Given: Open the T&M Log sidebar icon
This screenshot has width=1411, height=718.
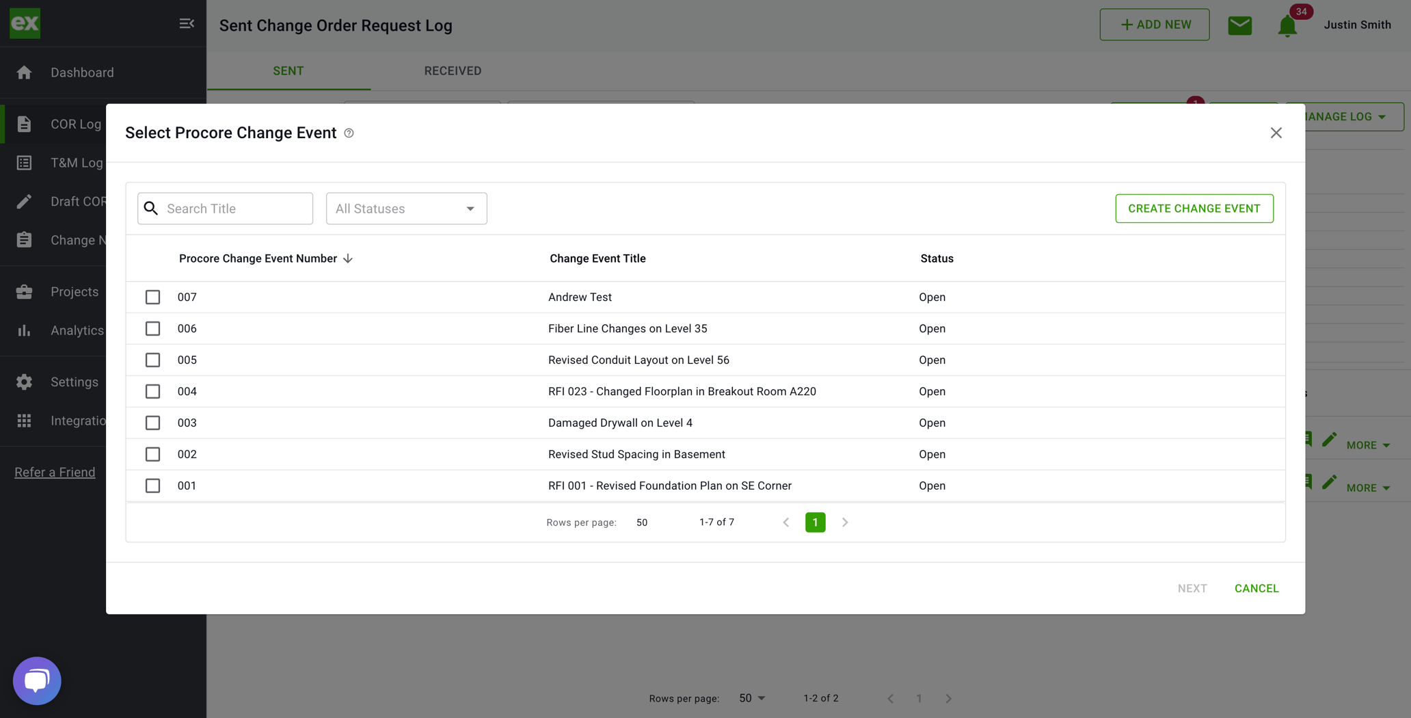Looking at the screenshot, I should point(25,162).
